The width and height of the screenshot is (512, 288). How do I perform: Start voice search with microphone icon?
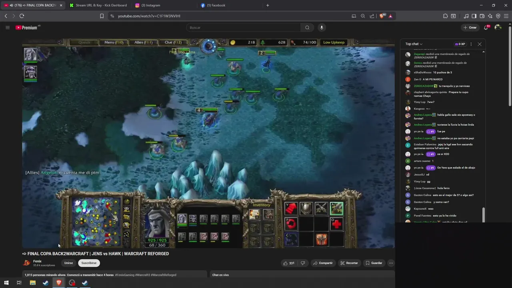(321, 28)
